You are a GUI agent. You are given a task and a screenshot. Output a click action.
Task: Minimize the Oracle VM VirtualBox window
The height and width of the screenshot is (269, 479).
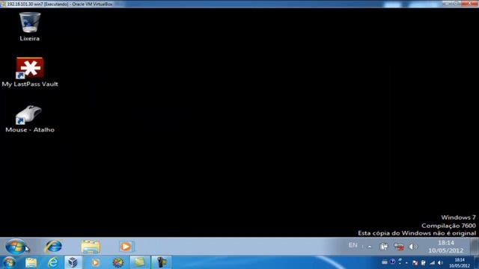(448, 3)
